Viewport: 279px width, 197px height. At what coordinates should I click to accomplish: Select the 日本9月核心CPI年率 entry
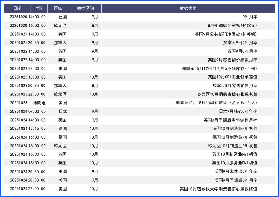click(238, 111)
